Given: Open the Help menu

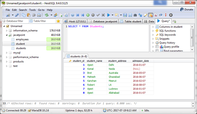Looking at the screenshot, I should pyautogui.click(x=50, y=10).
